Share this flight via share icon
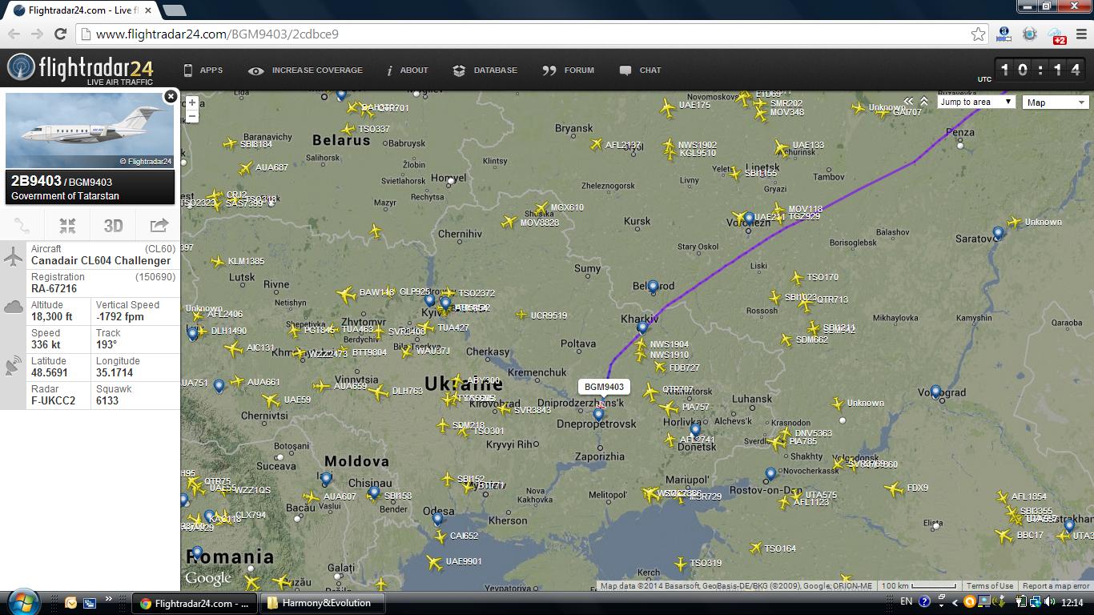This screenshot has height=615, width=1094. [158, 226]
